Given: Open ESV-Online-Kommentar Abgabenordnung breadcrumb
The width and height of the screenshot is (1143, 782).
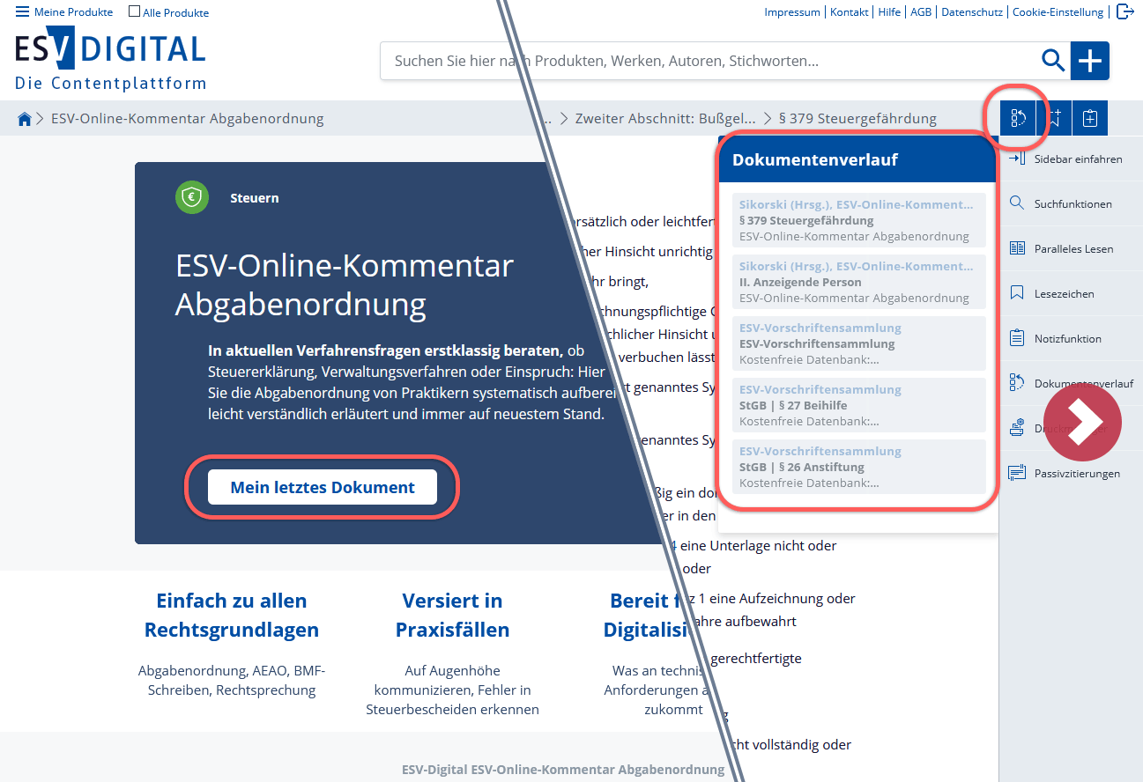Looking at the screenshot, I should tap(187, 118).
